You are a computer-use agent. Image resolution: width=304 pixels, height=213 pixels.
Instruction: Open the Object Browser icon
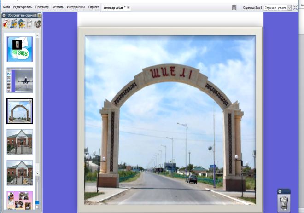click(x=22, y=24)
